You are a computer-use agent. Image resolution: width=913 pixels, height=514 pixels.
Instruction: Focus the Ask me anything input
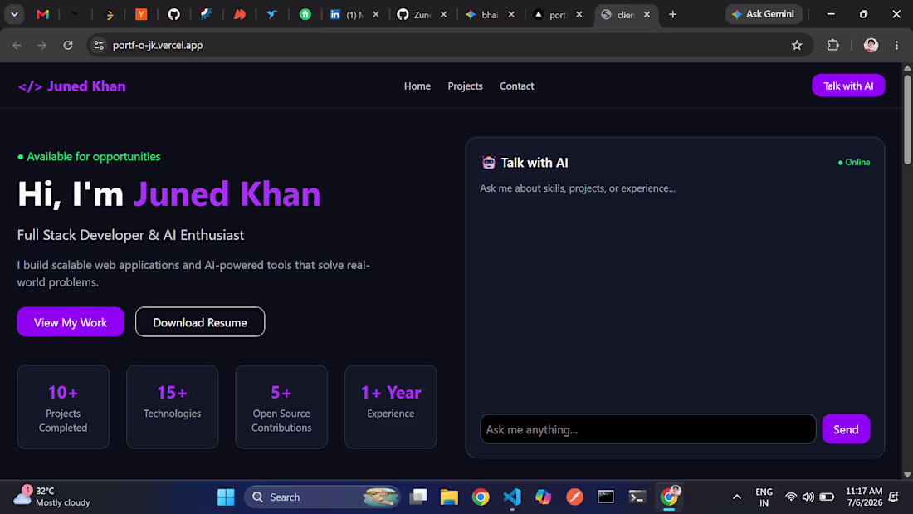click(648, 429)
